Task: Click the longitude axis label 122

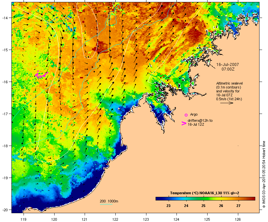Action: coord(115,219)
